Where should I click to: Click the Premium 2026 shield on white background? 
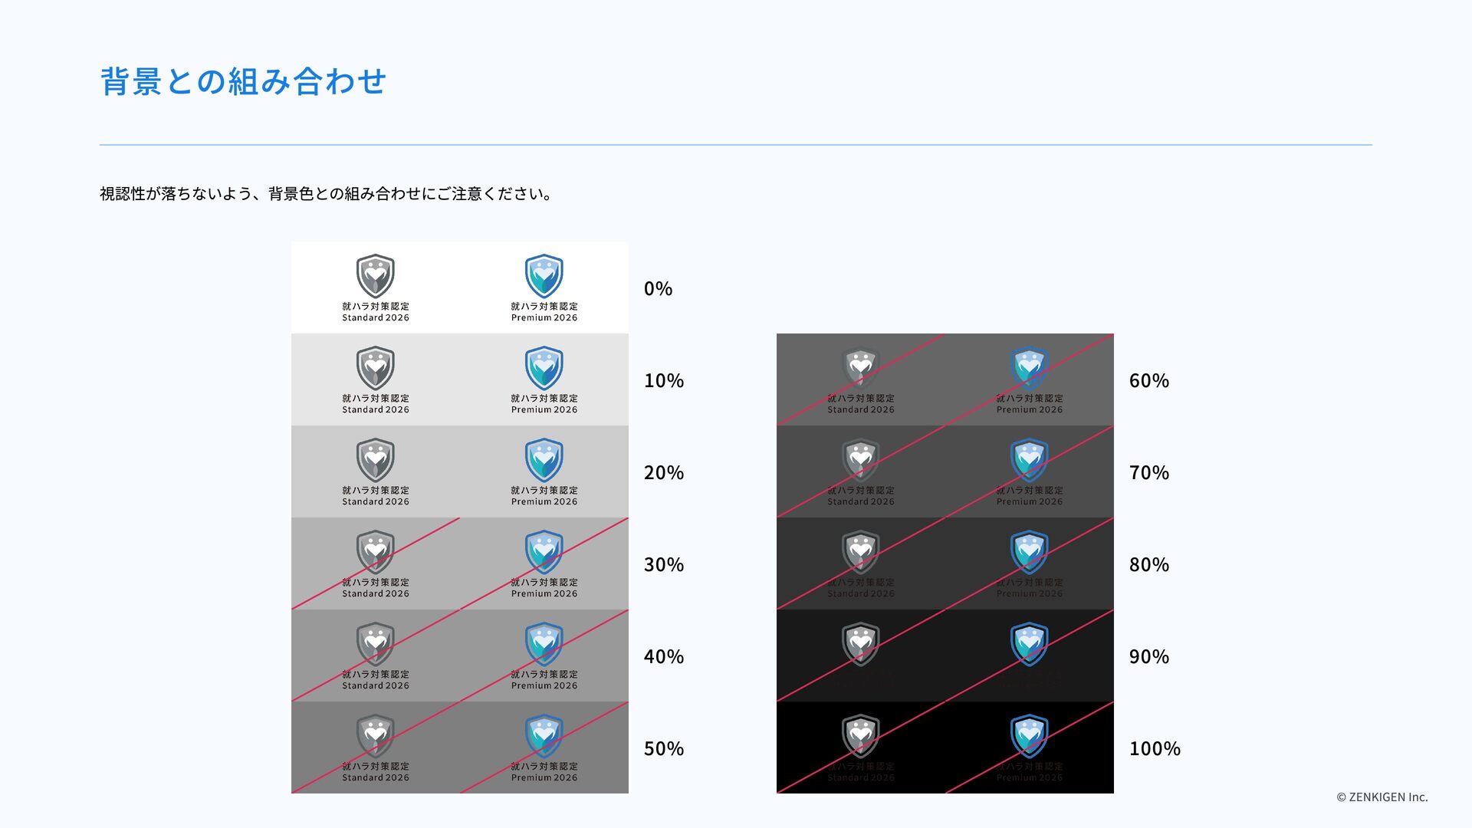click(x=544, y=276)
